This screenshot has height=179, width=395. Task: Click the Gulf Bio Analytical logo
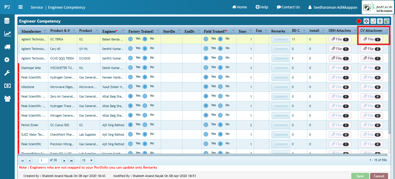(378, 7)
